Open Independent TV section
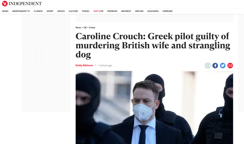 coord(21,11)
